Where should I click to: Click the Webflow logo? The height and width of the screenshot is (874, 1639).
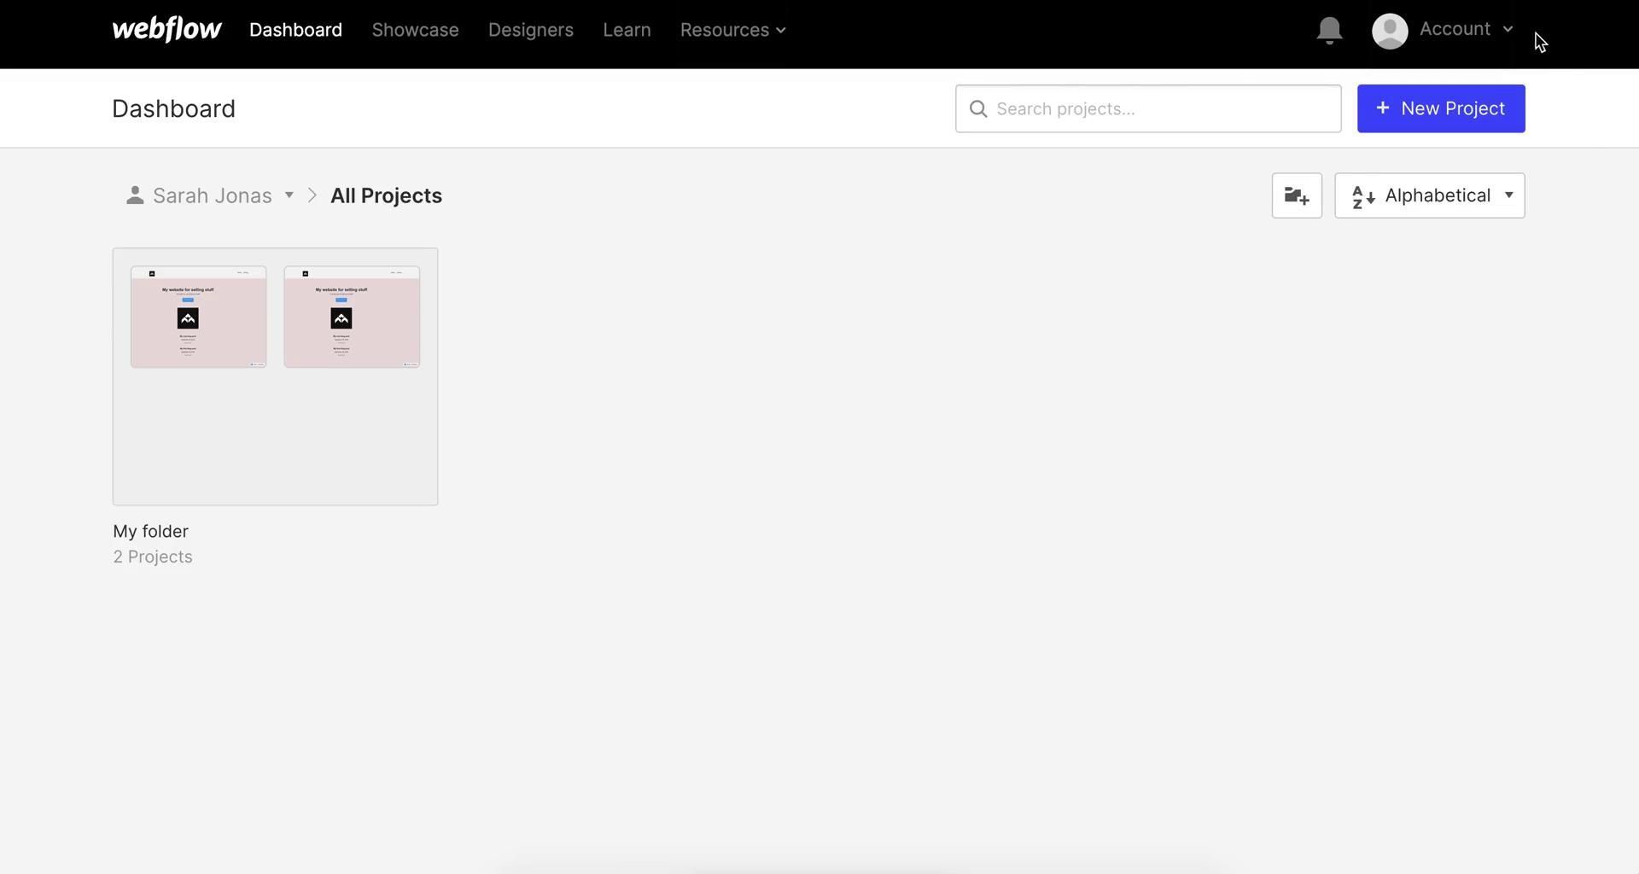[x=166, y=30]
